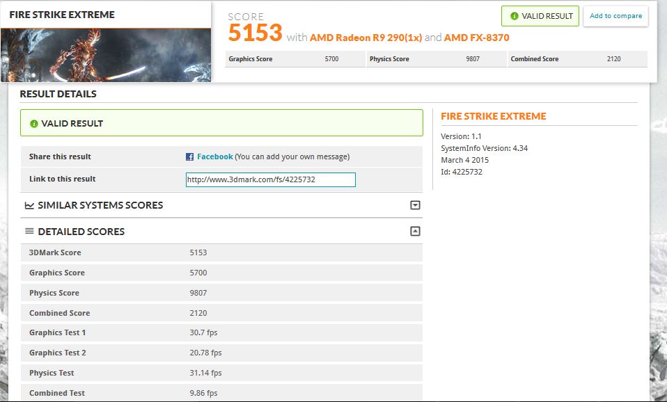This screenshot has width=667, height=402.
Task: Click the Facebook logo icon
Action: [x=189, y=156]
